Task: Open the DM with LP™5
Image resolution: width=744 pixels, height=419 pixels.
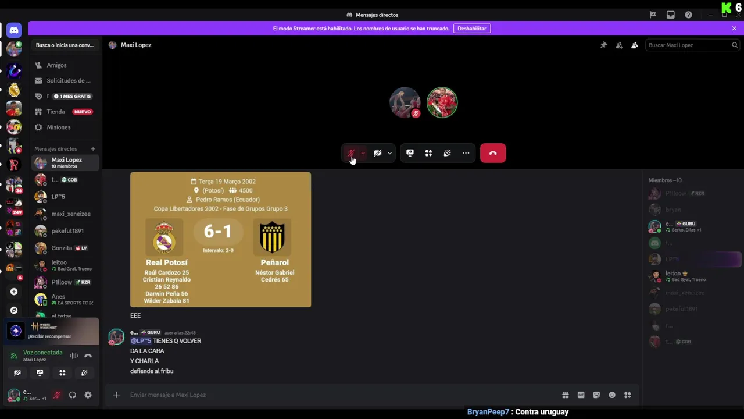Action: click(65, 197)
